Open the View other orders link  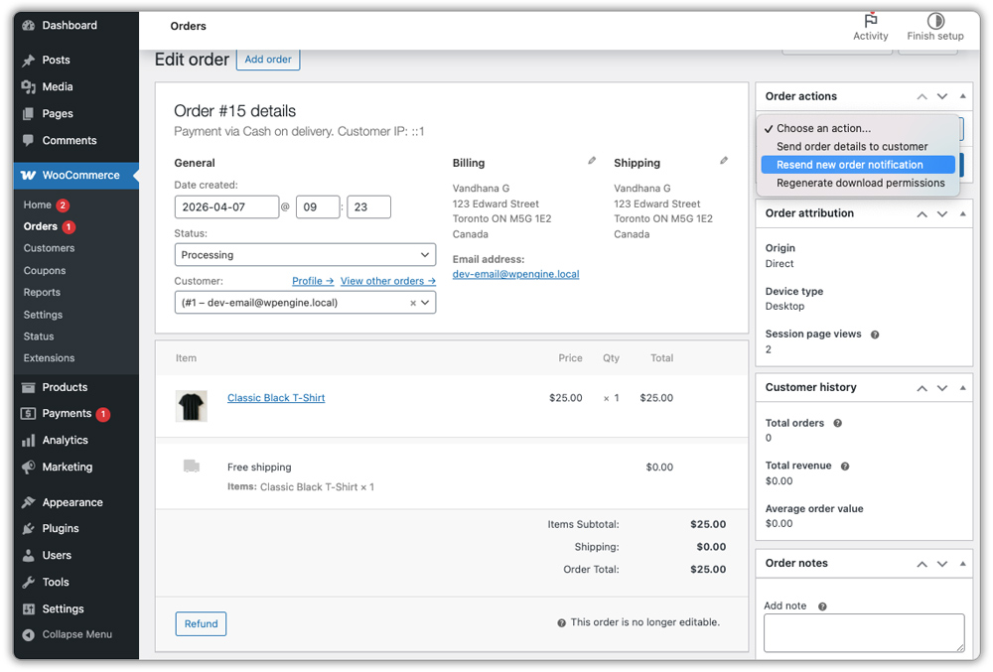(386, 281)
